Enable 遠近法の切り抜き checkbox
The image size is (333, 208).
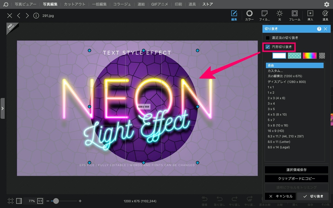268,38
